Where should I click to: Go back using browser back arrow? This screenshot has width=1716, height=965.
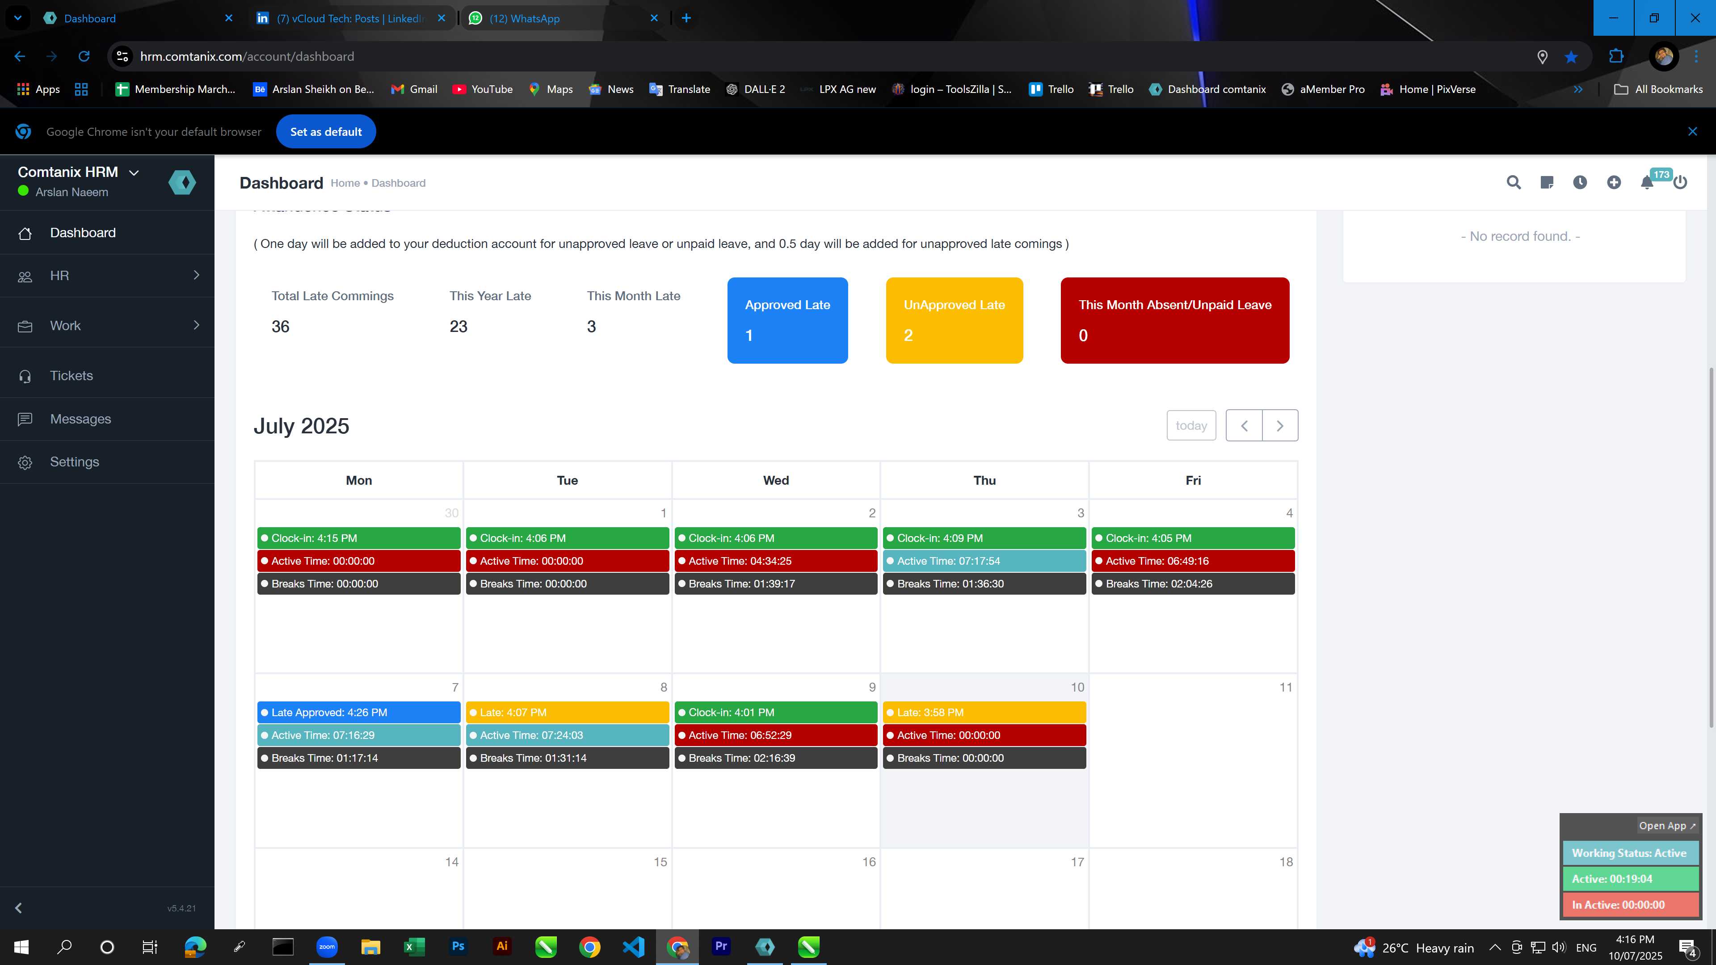click(x=20, y=57)
